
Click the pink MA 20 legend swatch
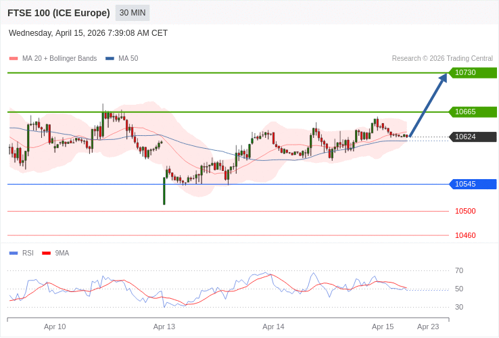[x=14, y=59]
